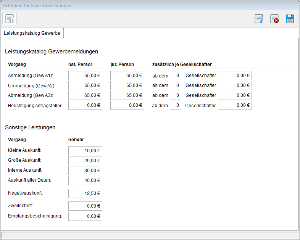
Task: Save fees with the floppy disk icon
Action: pos(290,19)
